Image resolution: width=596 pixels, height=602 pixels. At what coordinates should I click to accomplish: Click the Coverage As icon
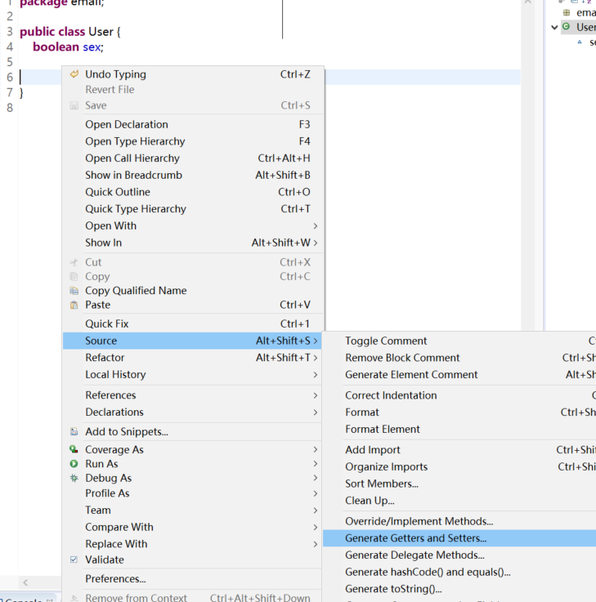(74, 449)
